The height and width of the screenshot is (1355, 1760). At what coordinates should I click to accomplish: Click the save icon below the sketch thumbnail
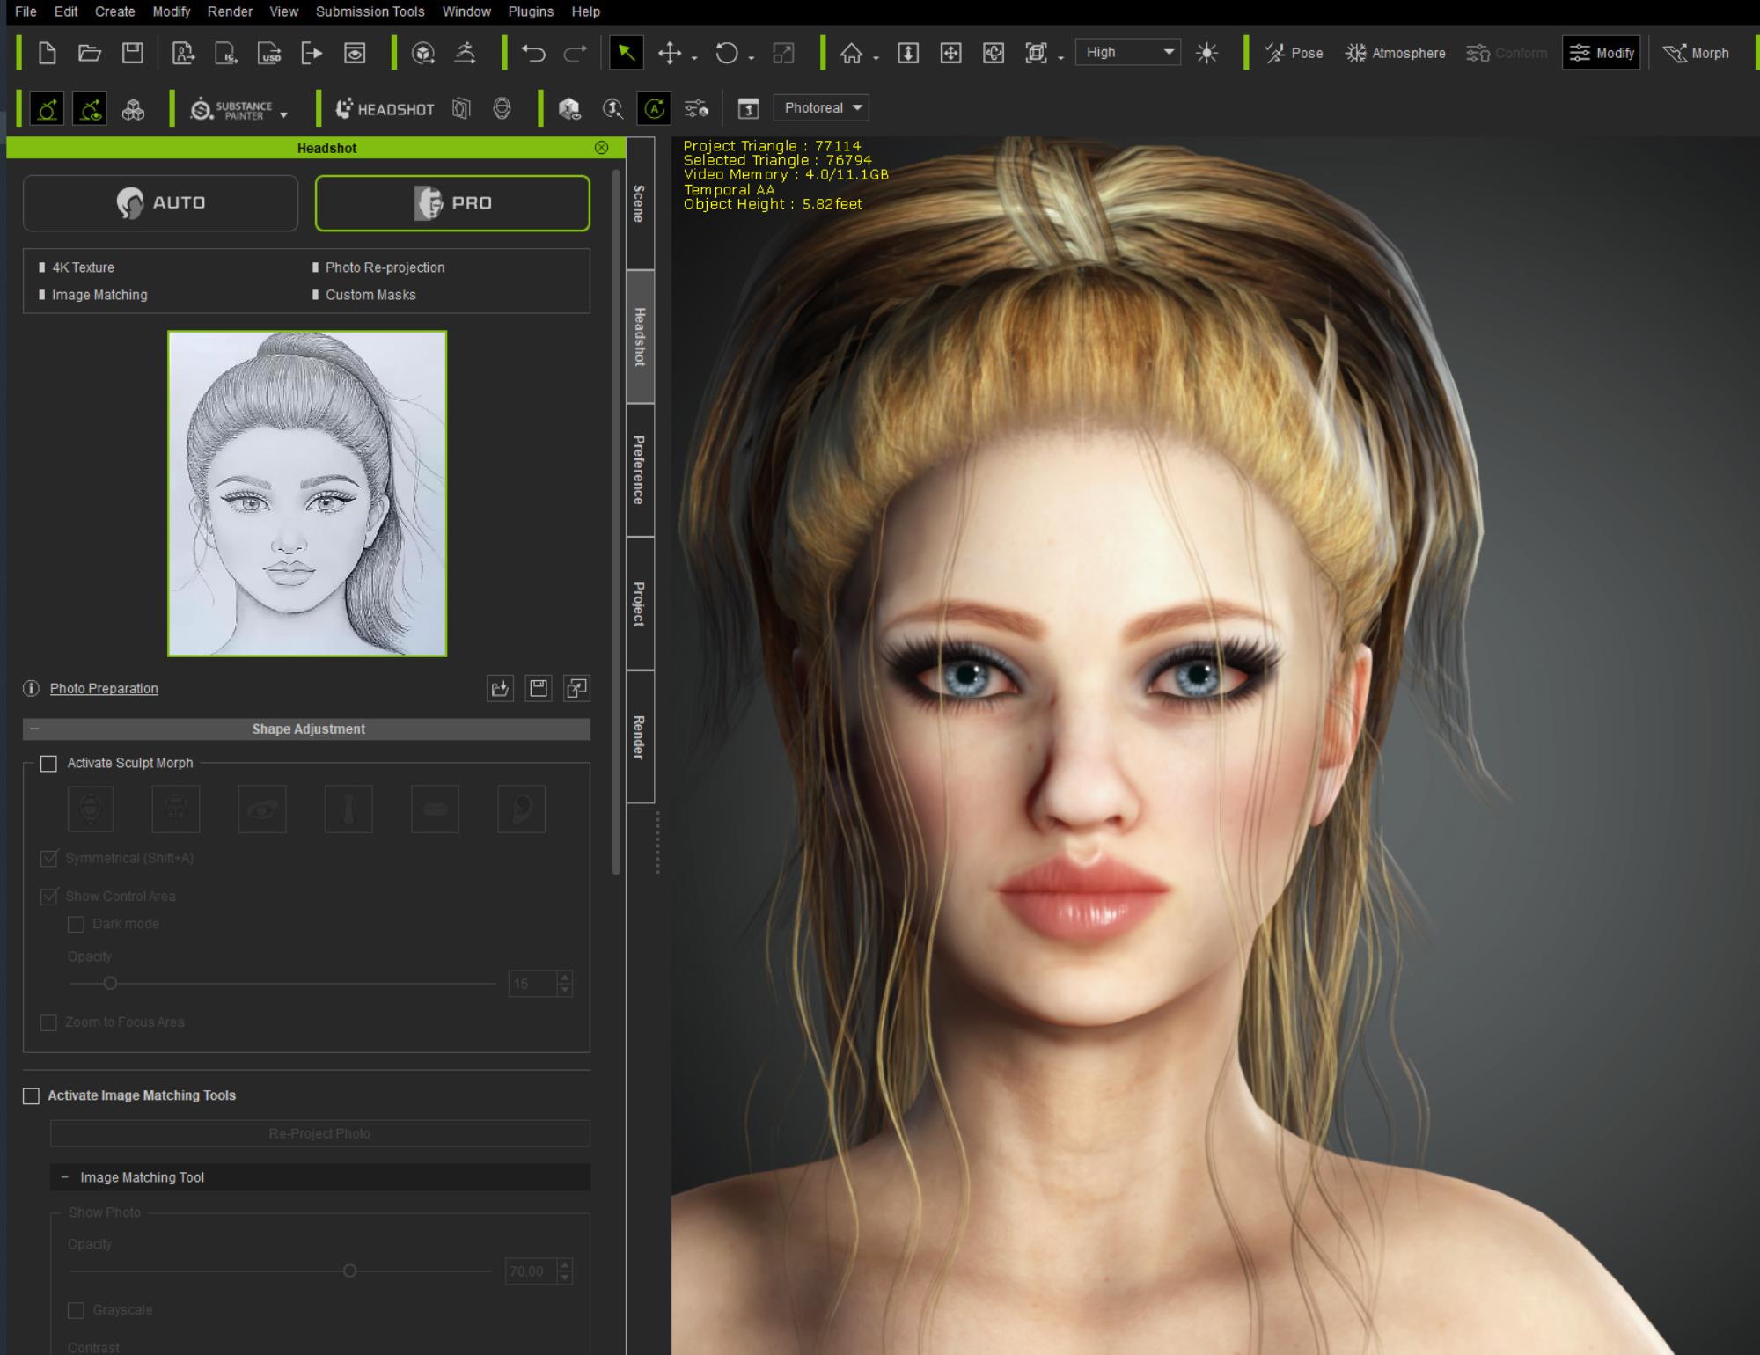[539, 688]
